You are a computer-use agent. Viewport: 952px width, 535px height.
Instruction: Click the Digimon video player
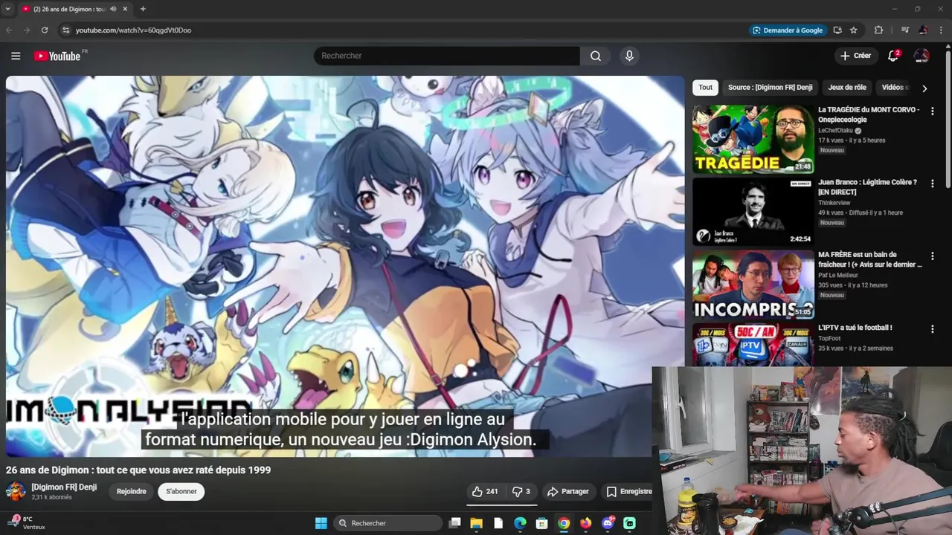pos(345,266)
